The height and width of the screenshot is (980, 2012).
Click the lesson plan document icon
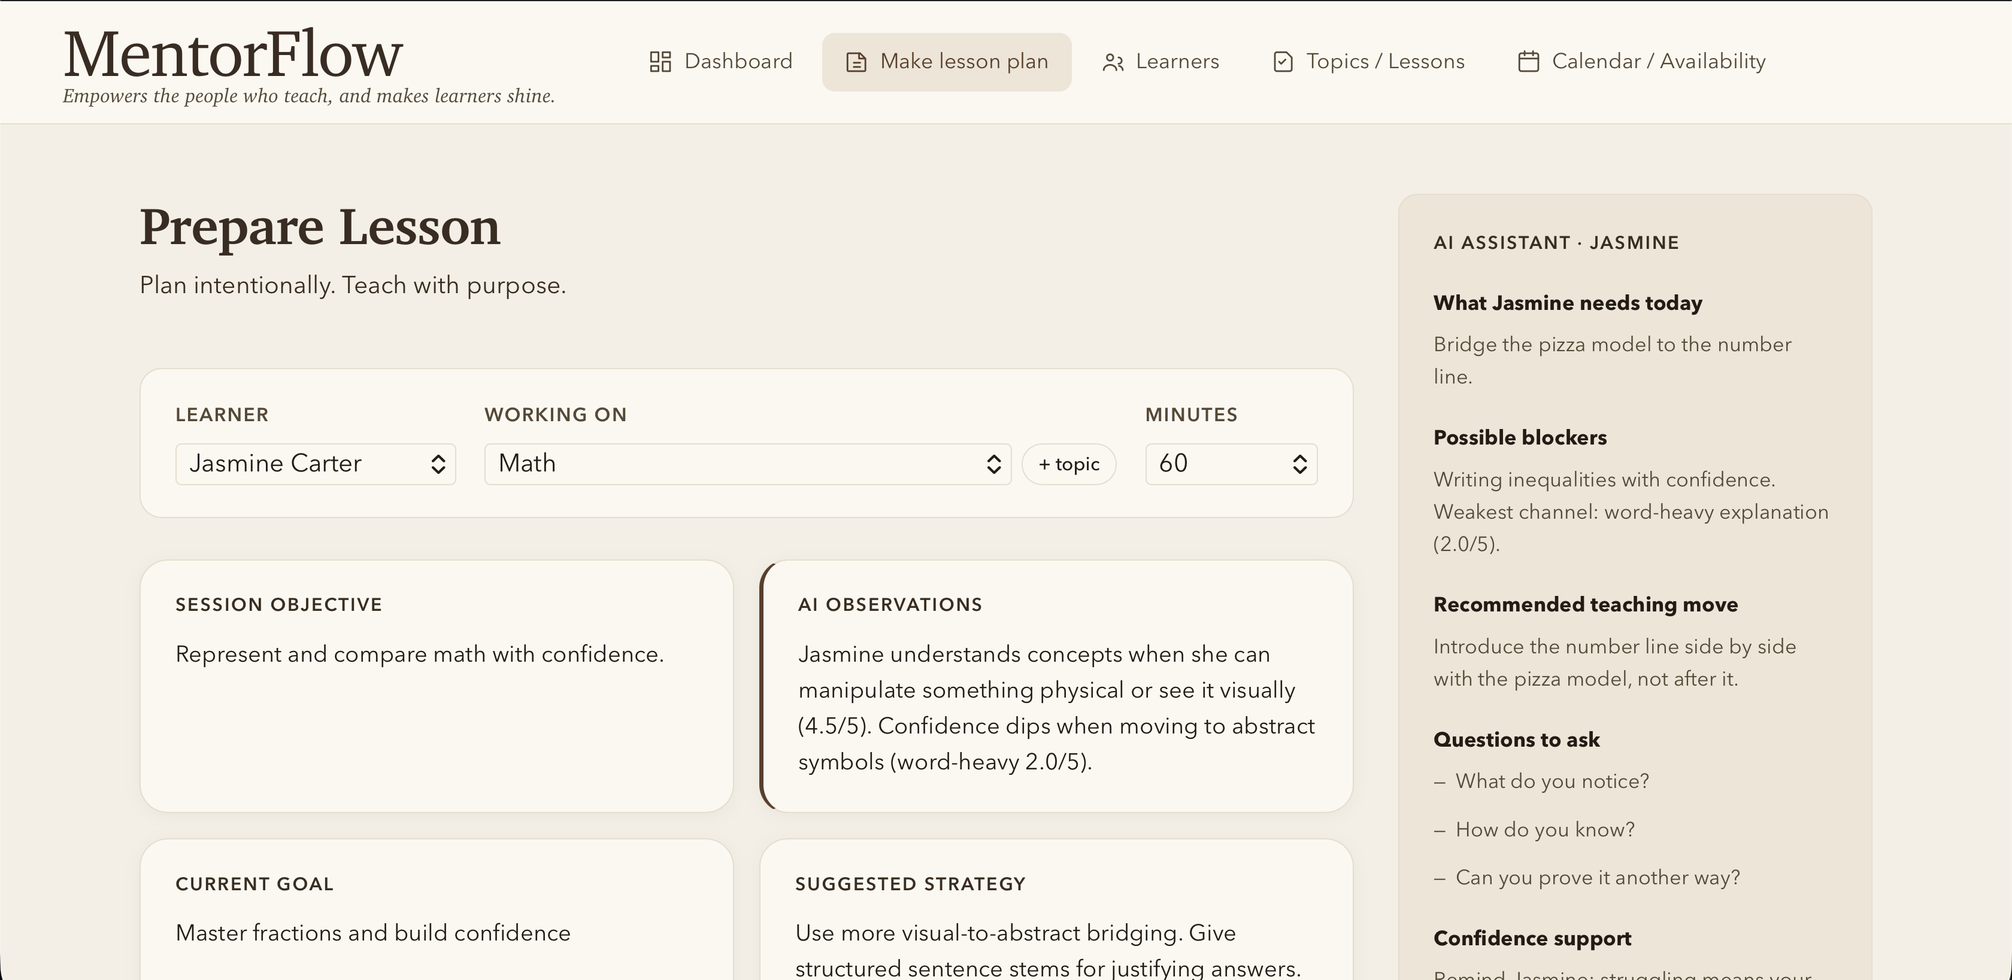856,62
